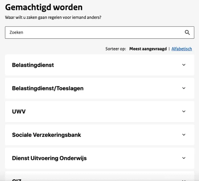Click chevron beside Dienst Uitvoering Onderwijs

pyautogui.click(x=184, y=158)
